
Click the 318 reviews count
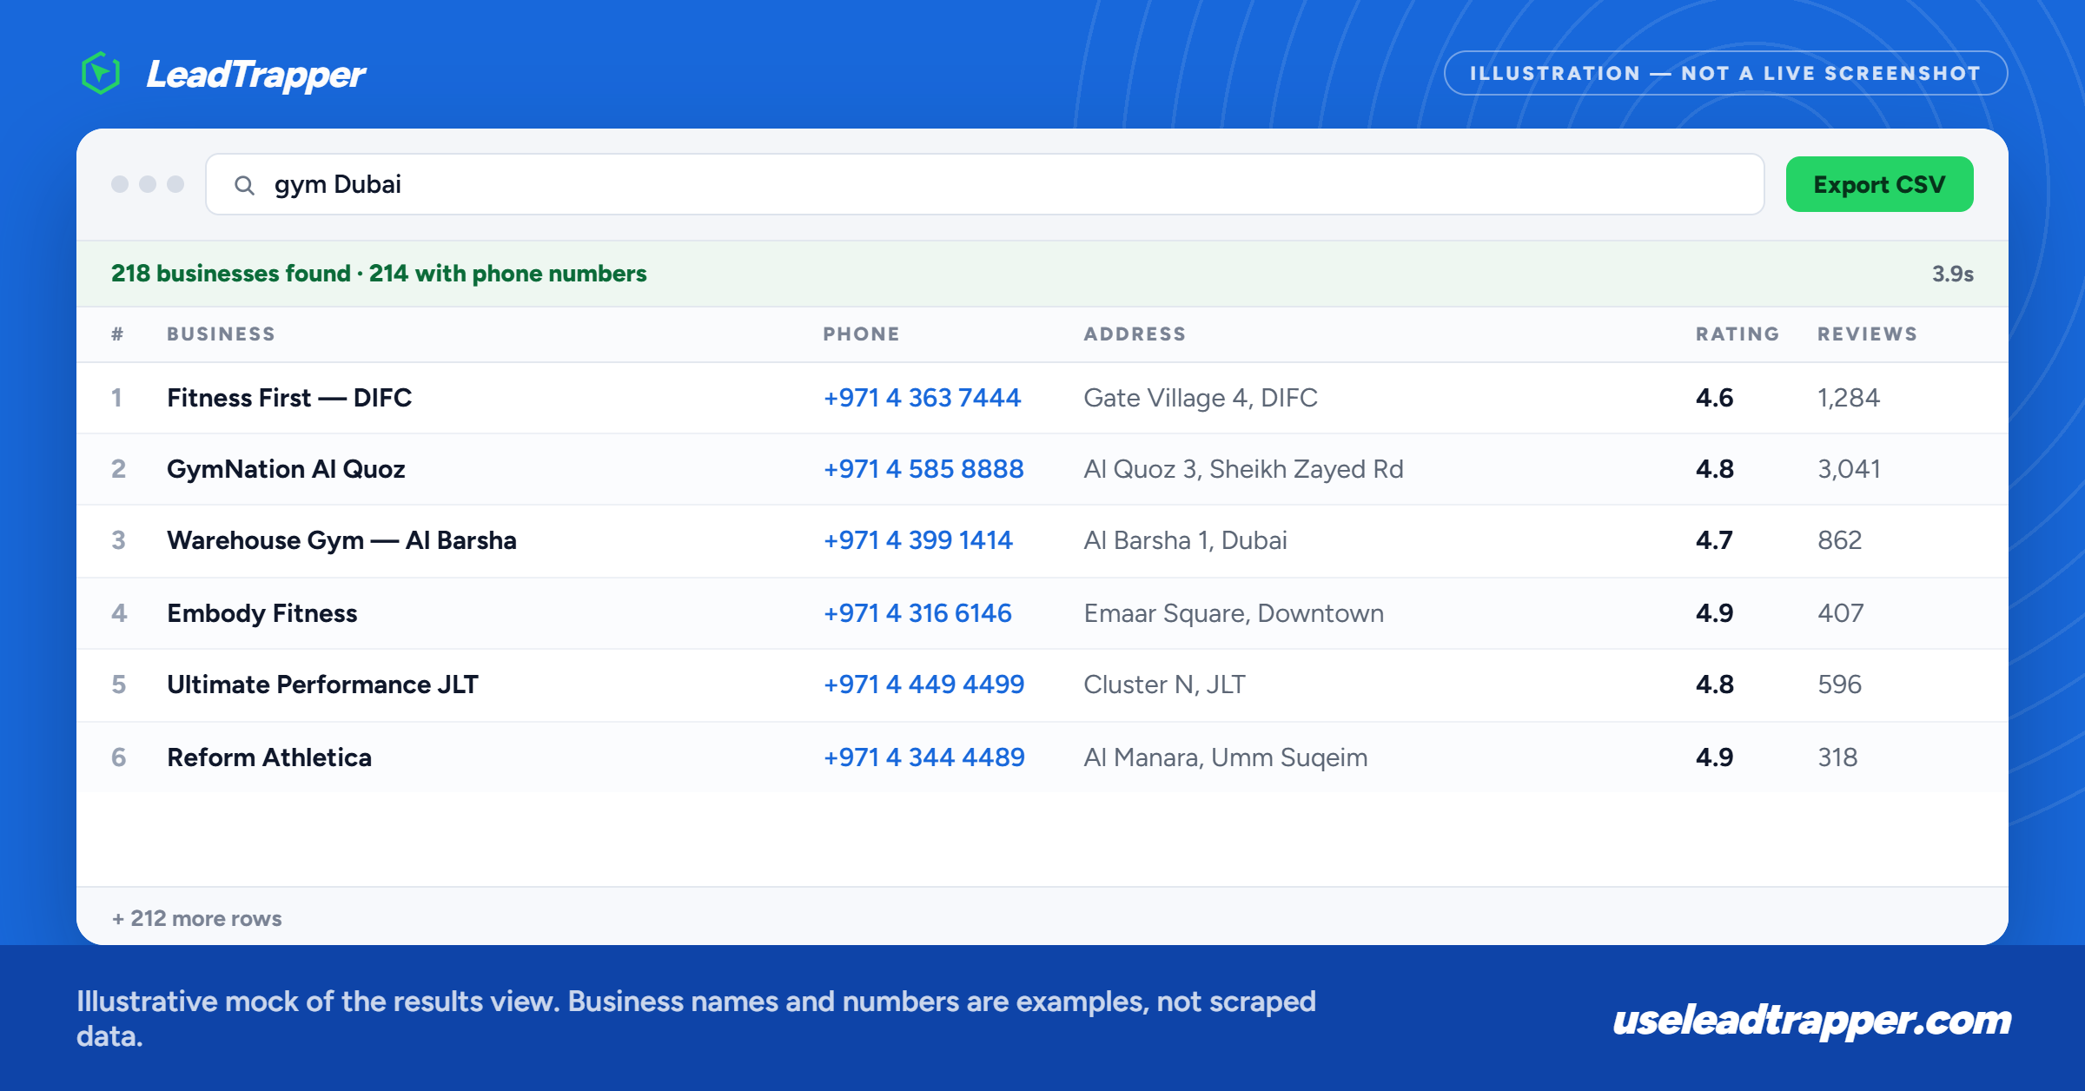tap(1837, 757)
